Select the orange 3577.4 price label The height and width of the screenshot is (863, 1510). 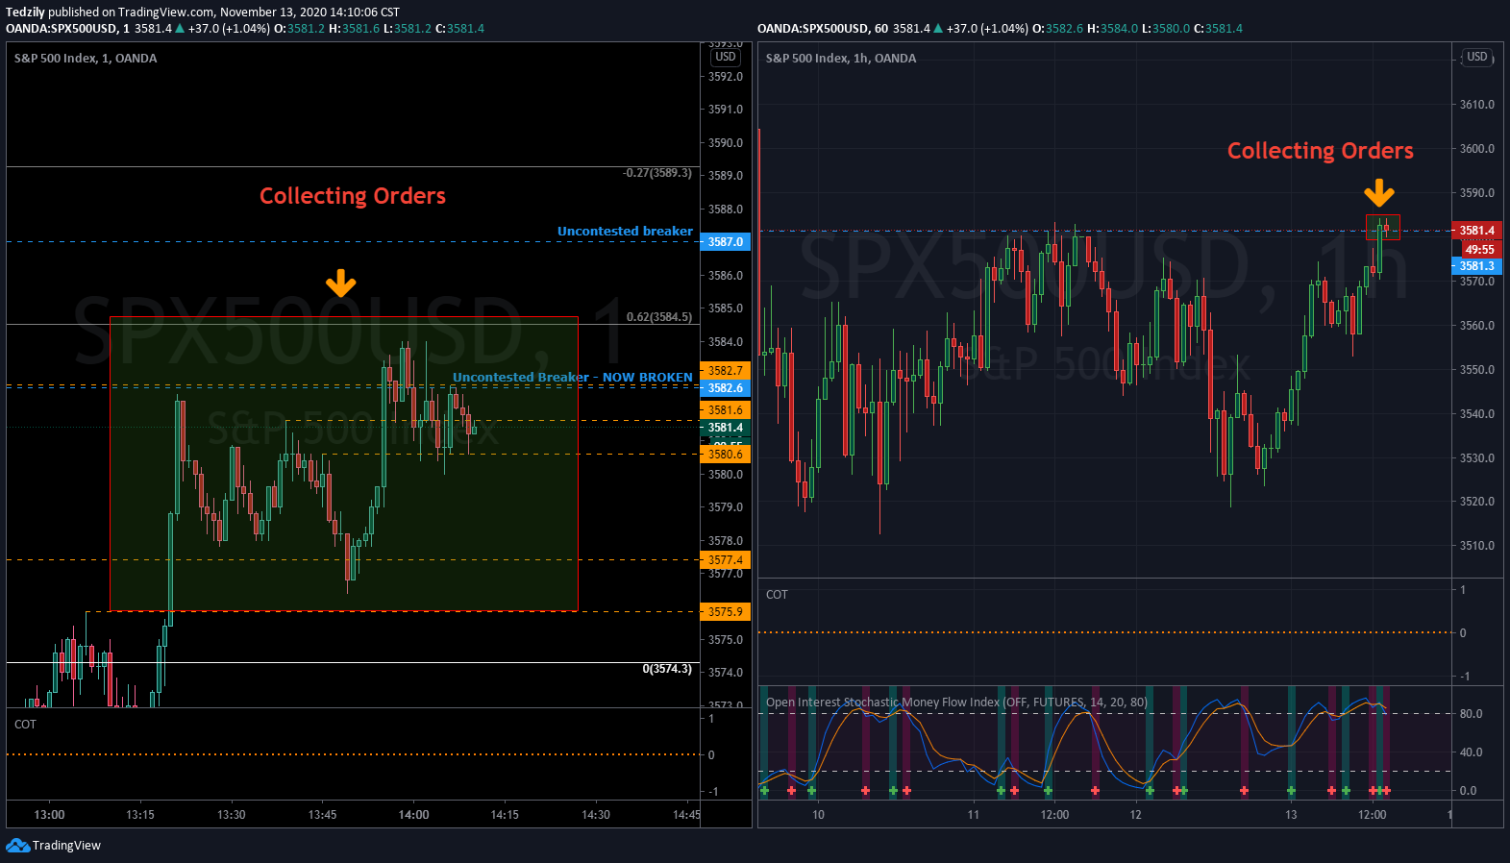click(x=726, y=560)
